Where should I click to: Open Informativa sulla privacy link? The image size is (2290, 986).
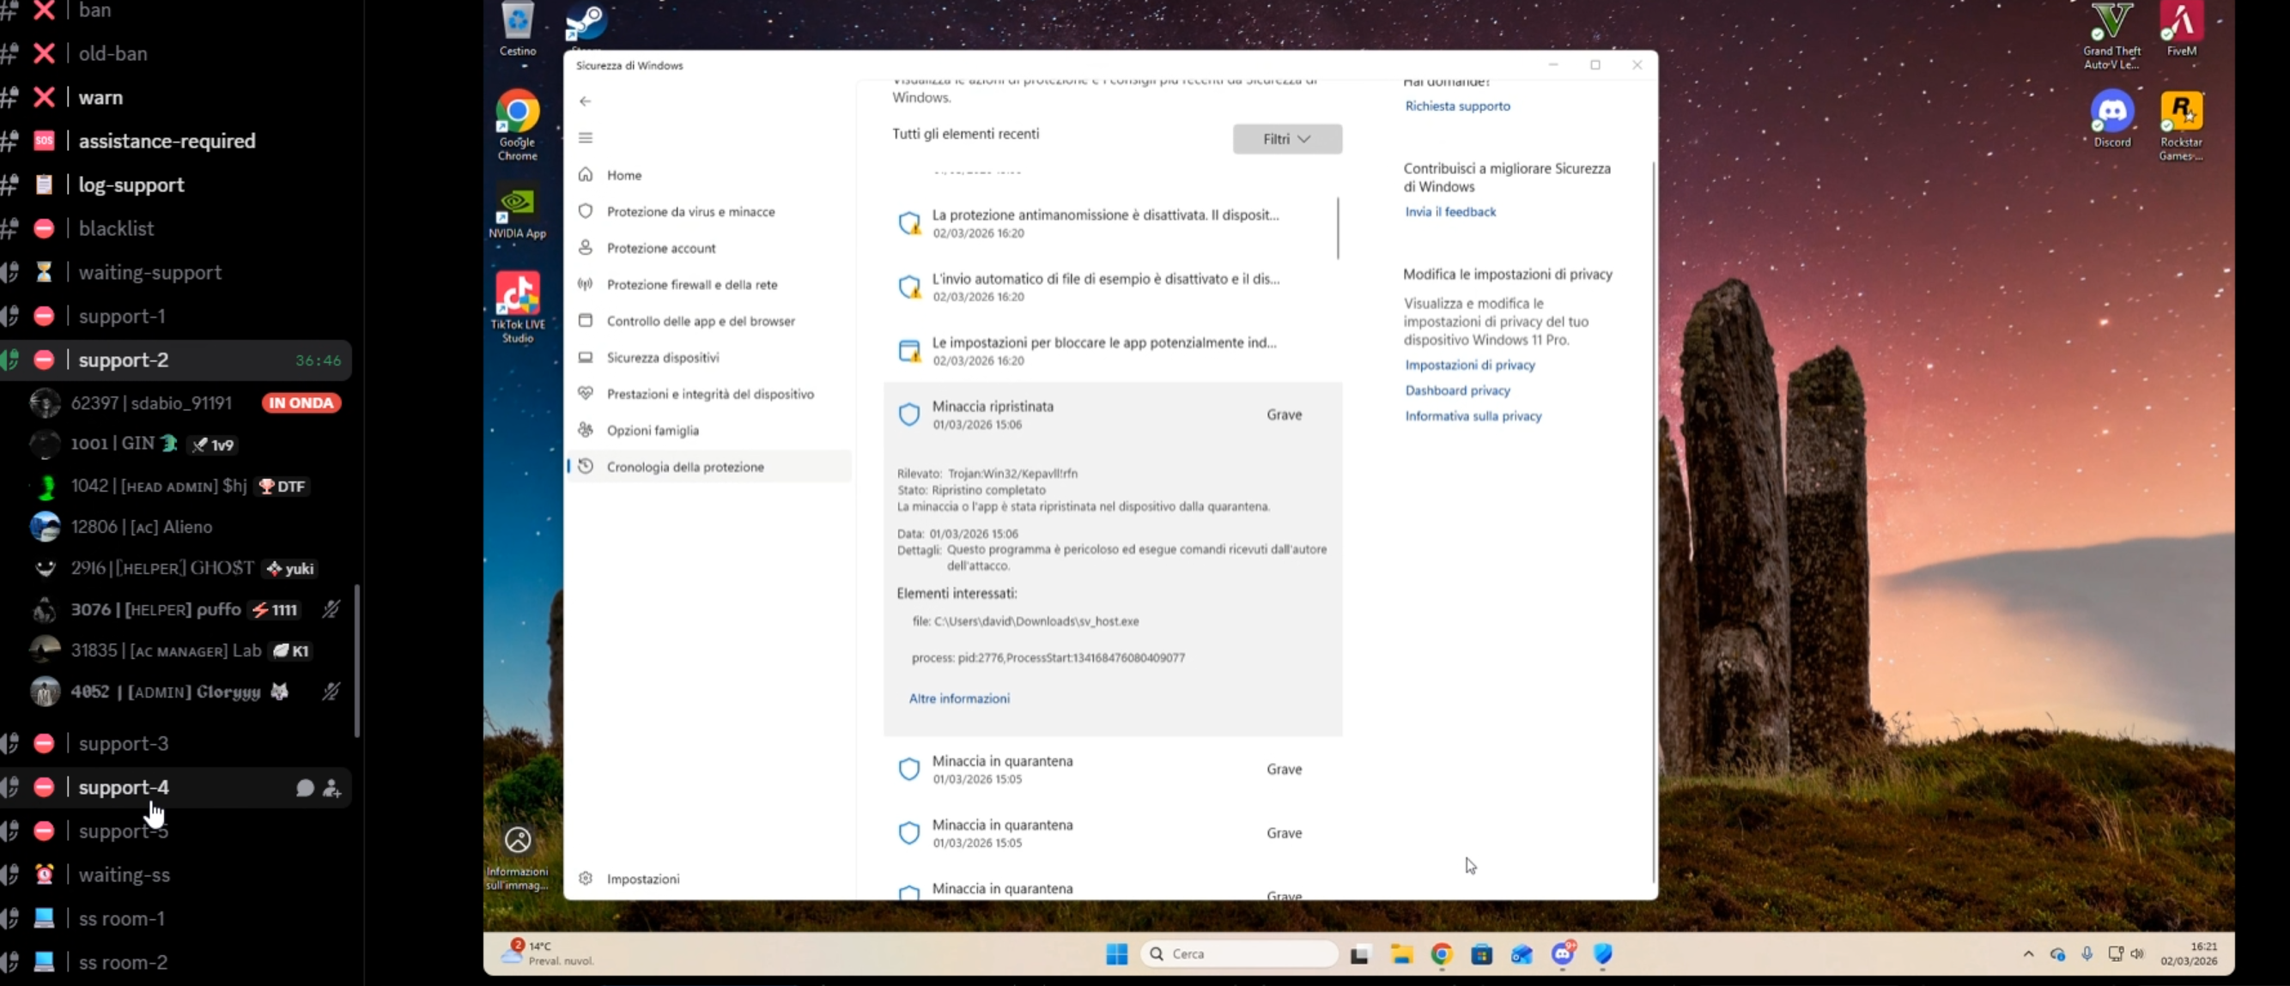point(1473,415)
